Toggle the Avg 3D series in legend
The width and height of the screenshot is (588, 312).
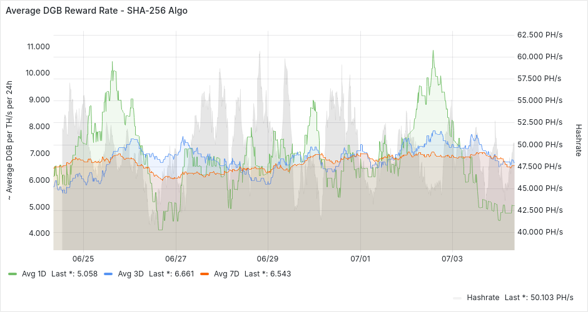click(131, 274)
